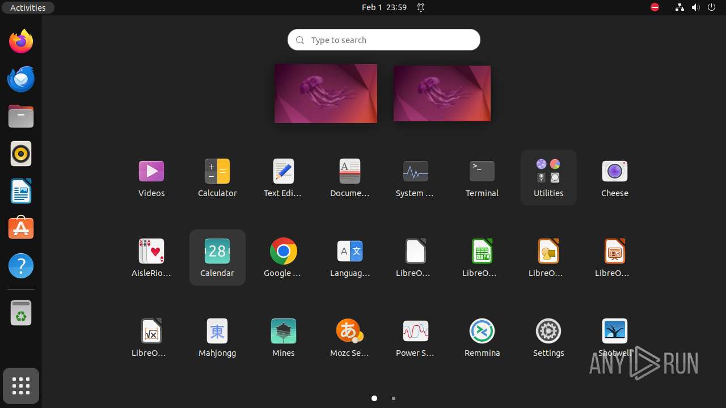The width and height of the screenshot is (726, 408).
Task: Launch the Cheese webcam app
Action: click(x=615, y=178)
